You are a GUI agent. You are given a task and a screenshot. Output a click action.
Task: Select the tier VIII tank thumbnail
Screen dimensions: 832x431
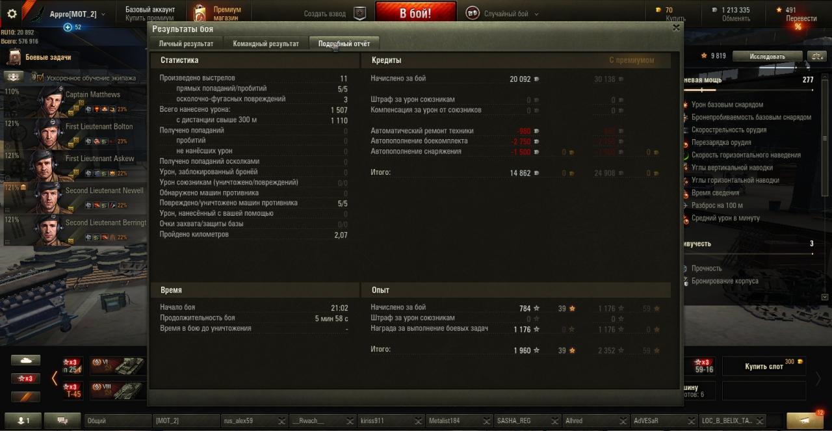117,390
